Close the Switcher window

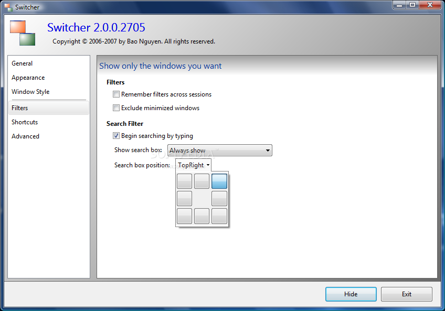tap(430, 5)
